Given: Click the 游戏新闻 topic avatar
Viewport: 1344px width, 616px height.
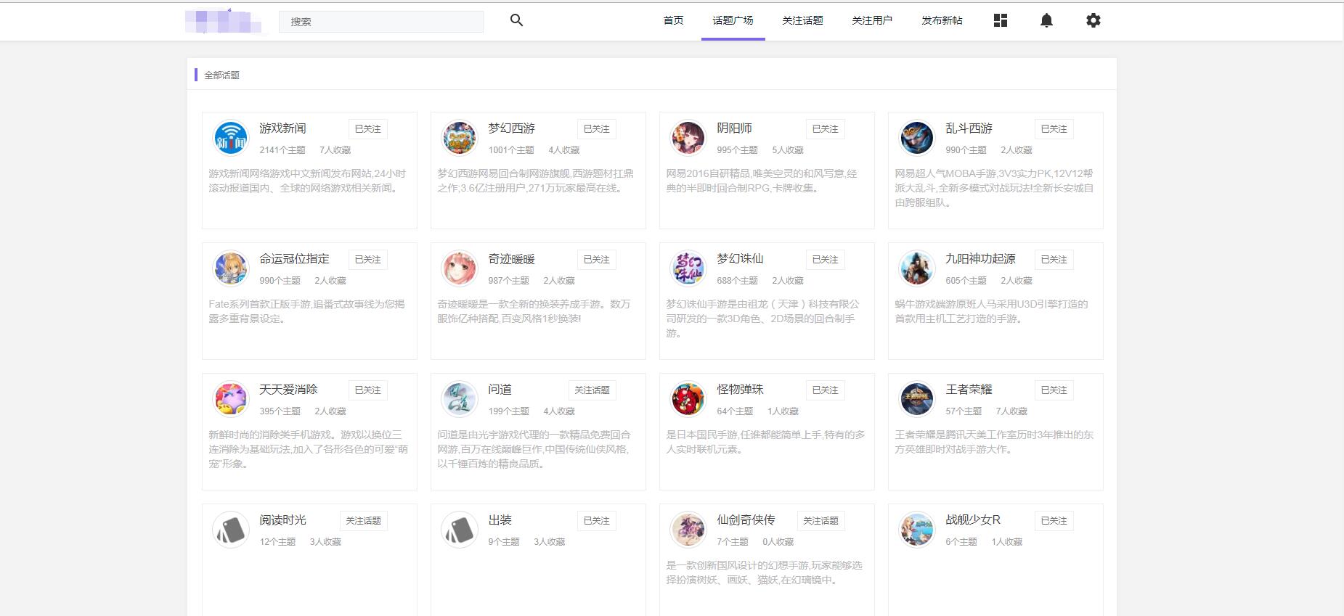Looking at the screenshot, I should (x=231, y=138).
